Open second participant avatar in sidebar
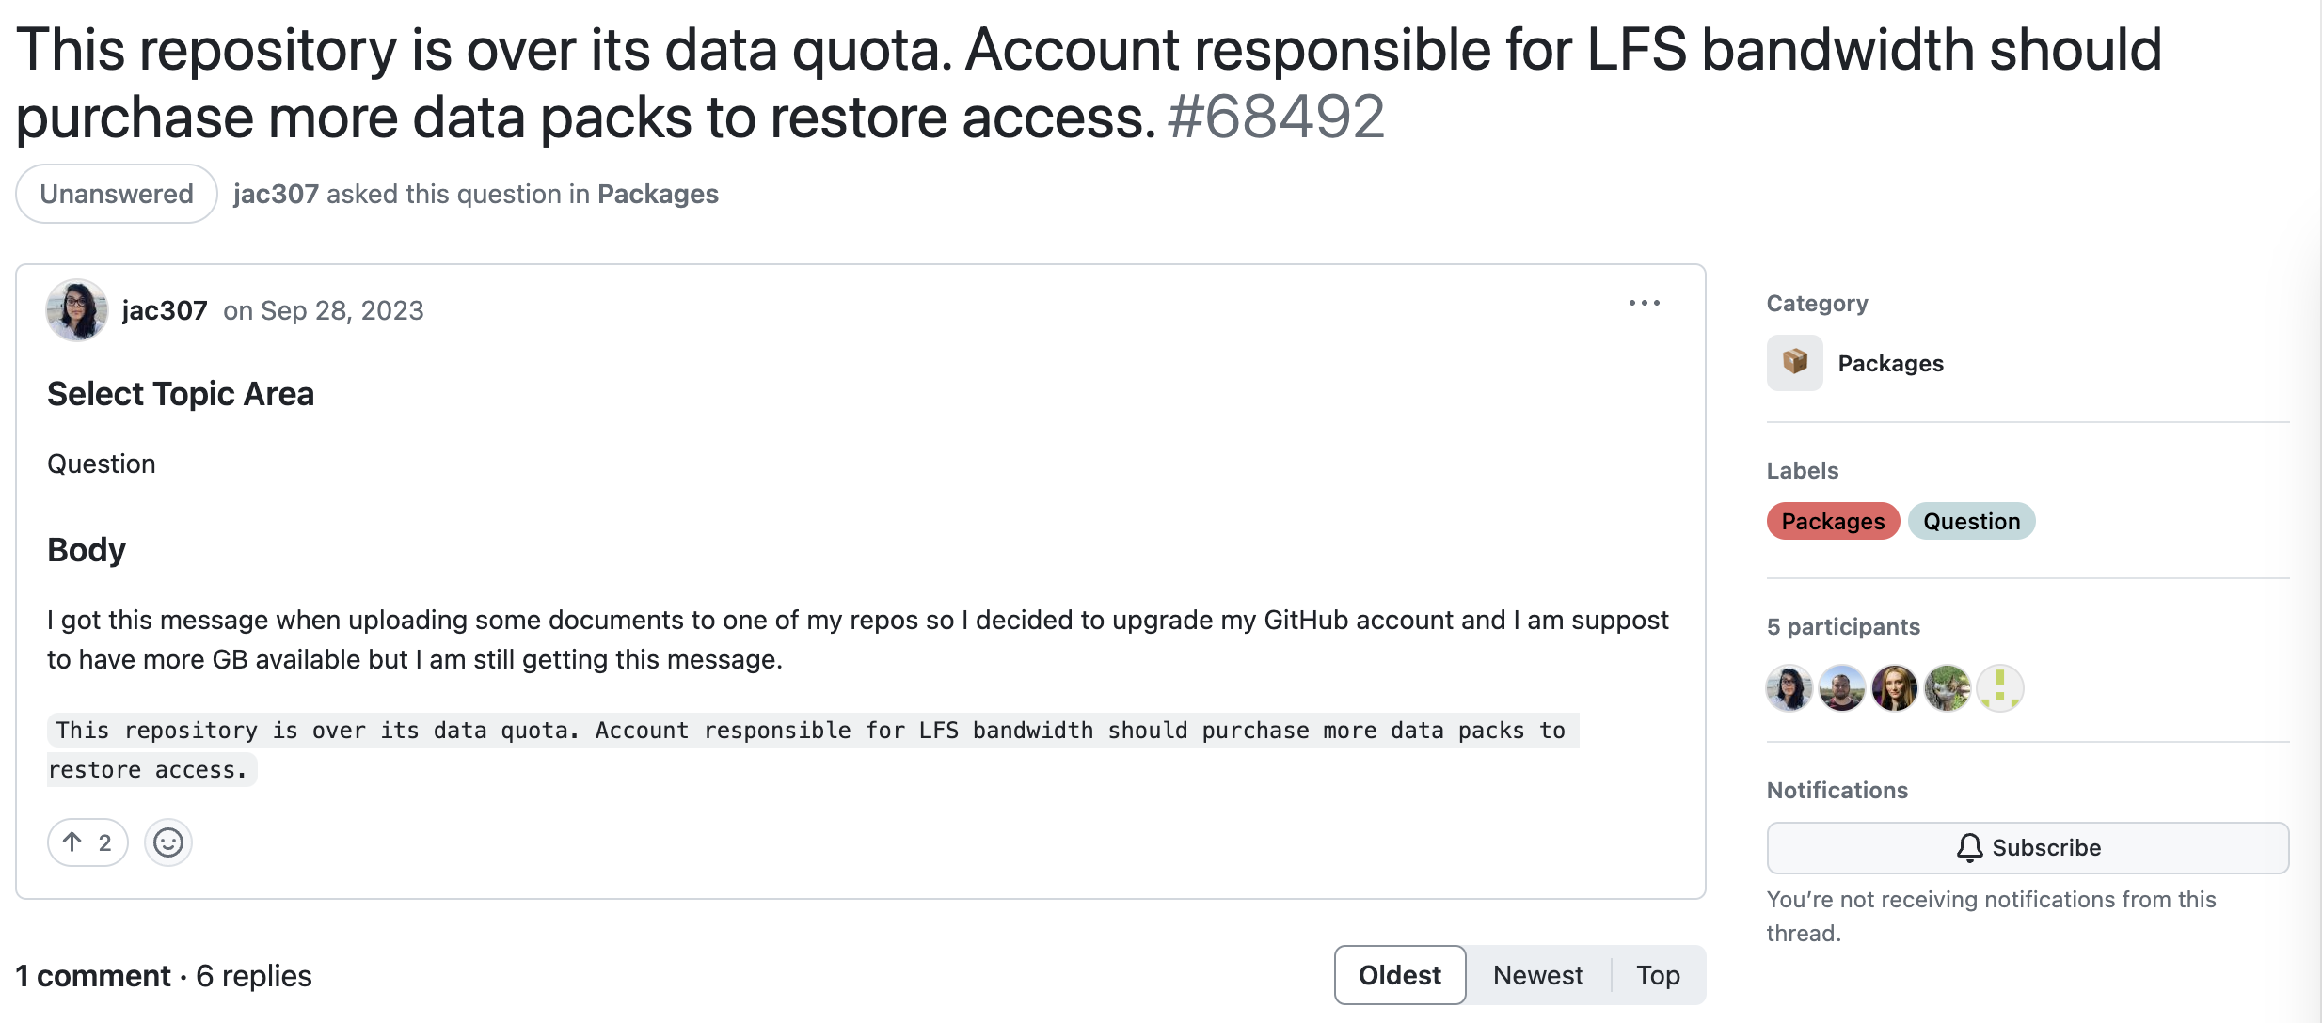This screenshot has width=2322, height=1023. pyautogui.click(x=1841, y=688)
